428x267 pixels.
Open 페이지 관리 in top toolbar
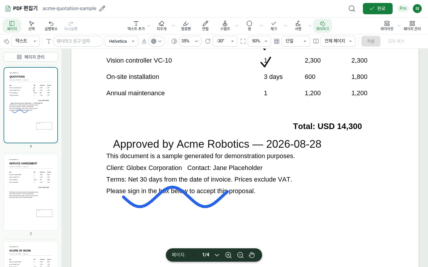[412, 26]
